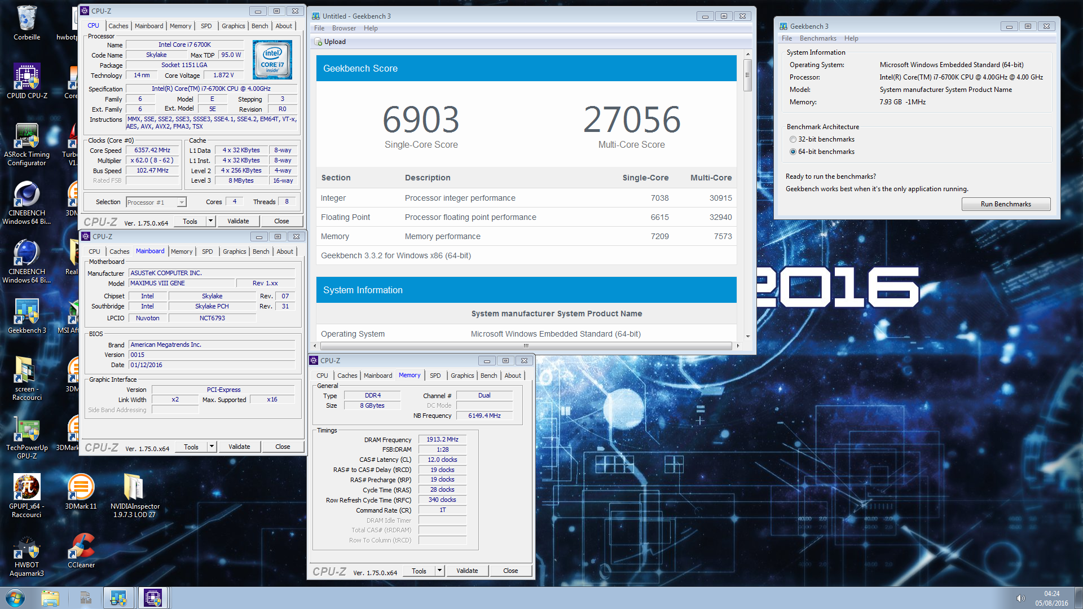Click Validate in CPU-Z CPU window
The image size is (1083, 609).
[x=238, y=221]
